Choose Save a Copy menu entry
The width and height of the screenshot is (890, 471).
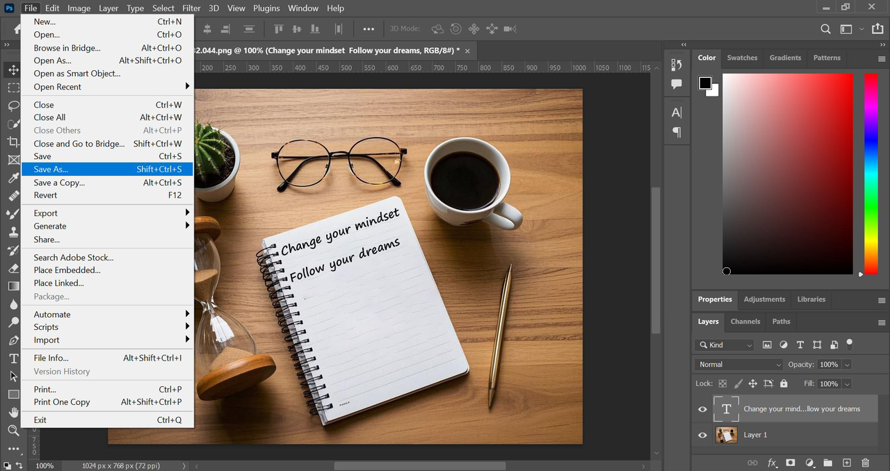click(x=107, y=183)
